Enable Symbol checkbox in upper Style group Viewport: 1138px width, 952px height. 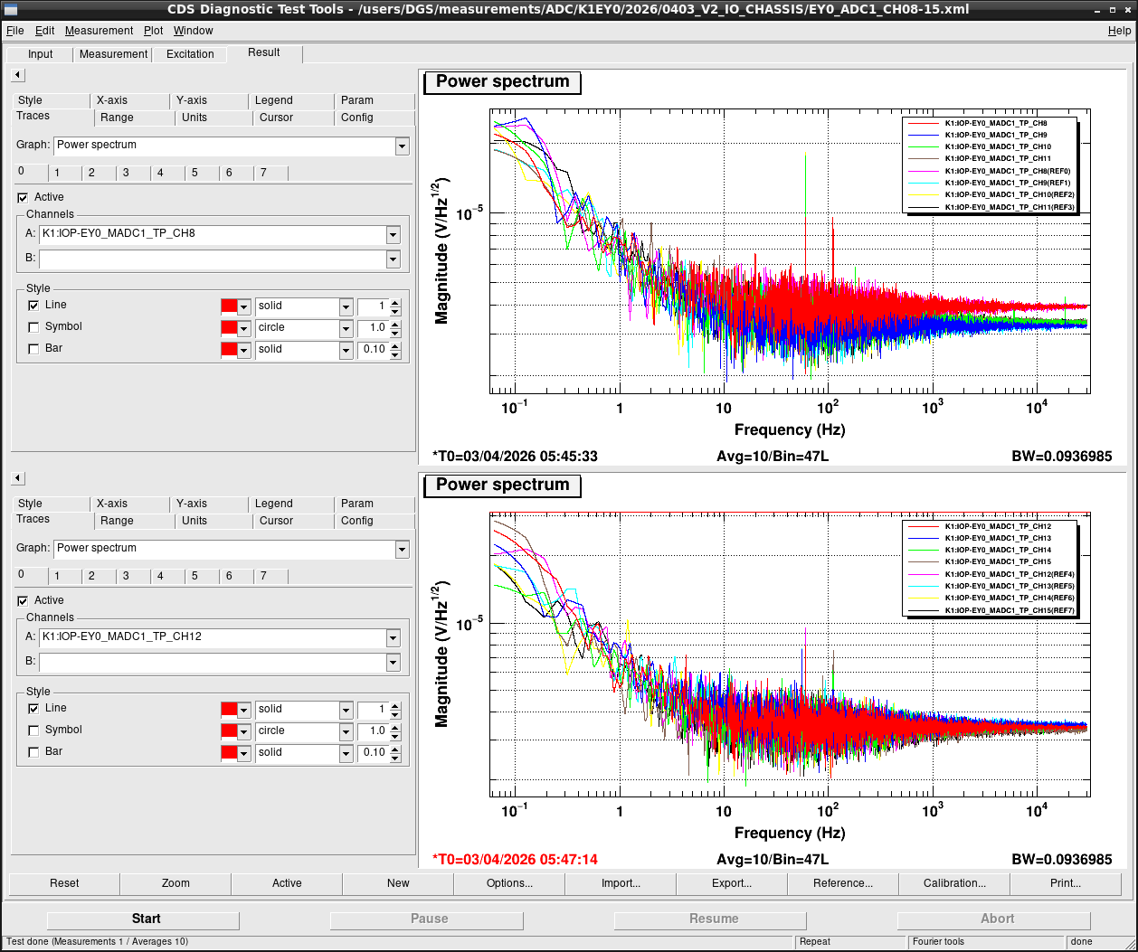33,327
